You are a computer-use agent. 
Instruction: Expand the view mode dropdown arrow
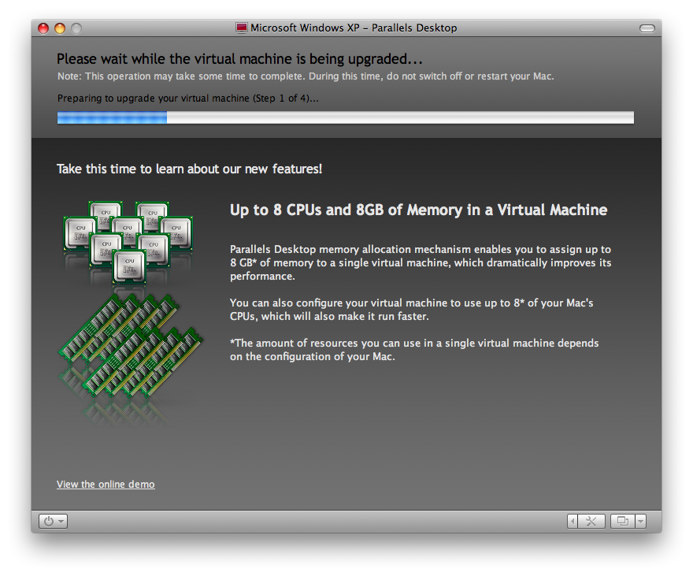[x=640, y=521]
